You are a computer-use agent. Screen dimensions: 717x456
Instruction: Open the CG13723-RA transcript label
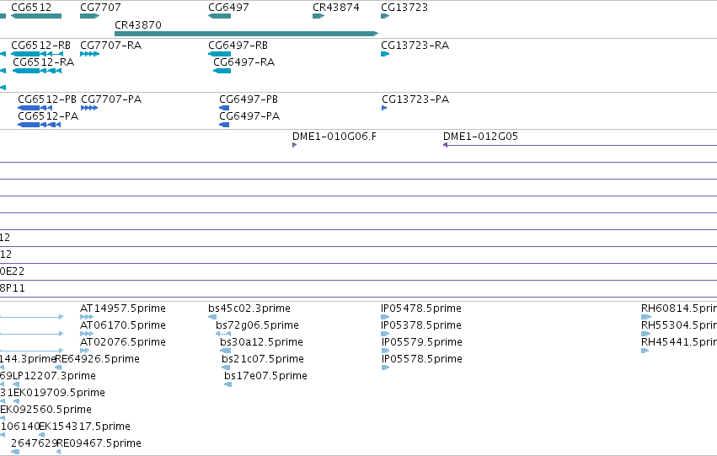pos(415,46)
